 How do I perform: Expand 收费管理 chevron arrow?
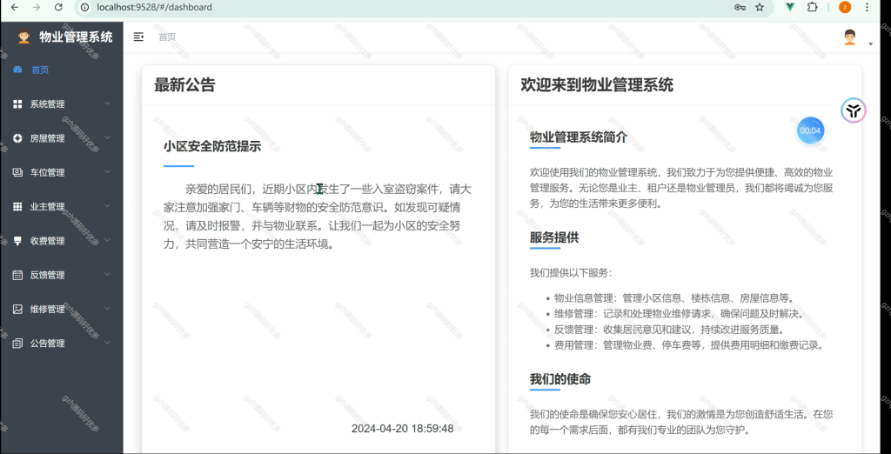coord(107,240)
